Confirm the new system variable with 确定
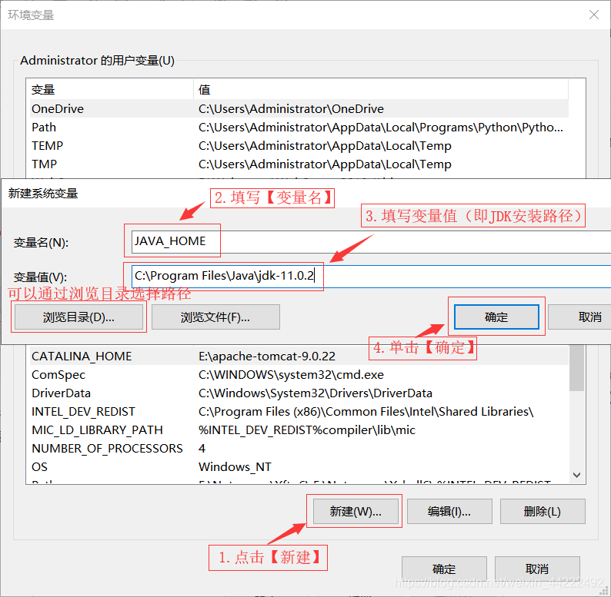 coord(496,317)
